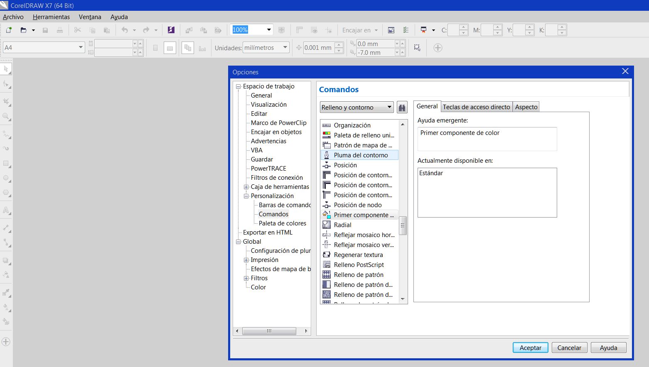Screen dimensions: 649x367
Task: Click the Redo arrow icon
Action: tap(146, 30)
